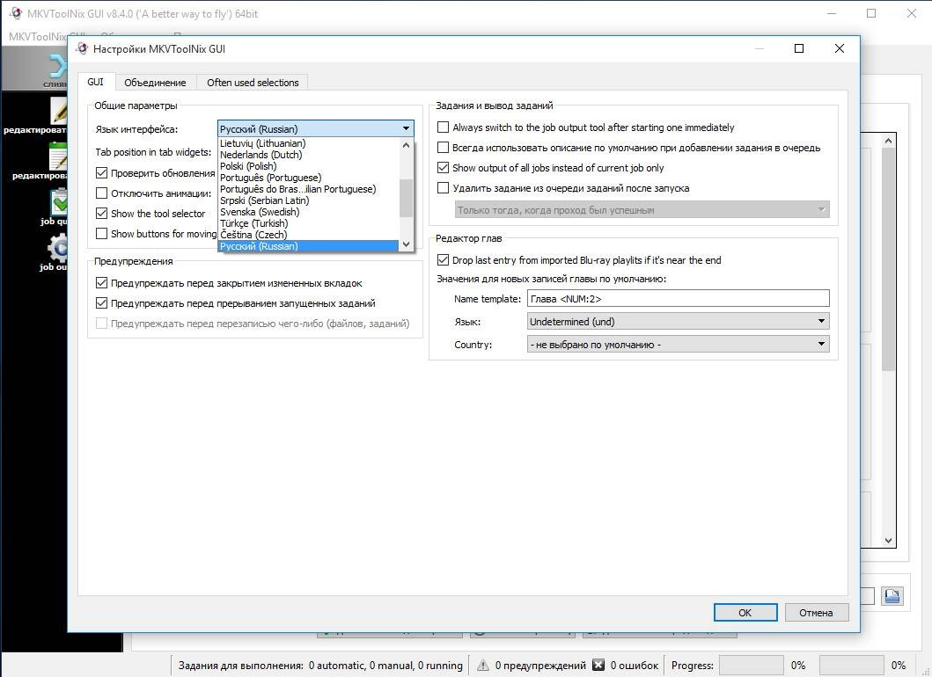Maximize the settings dialog window
The width and height of the screenshot is (932, 677).
click(799, 48)
